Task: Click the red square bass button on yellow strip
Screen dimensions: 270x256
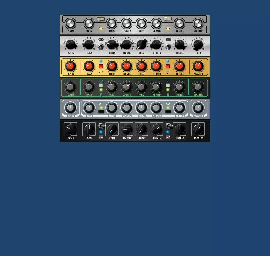Action: (101, 66)
